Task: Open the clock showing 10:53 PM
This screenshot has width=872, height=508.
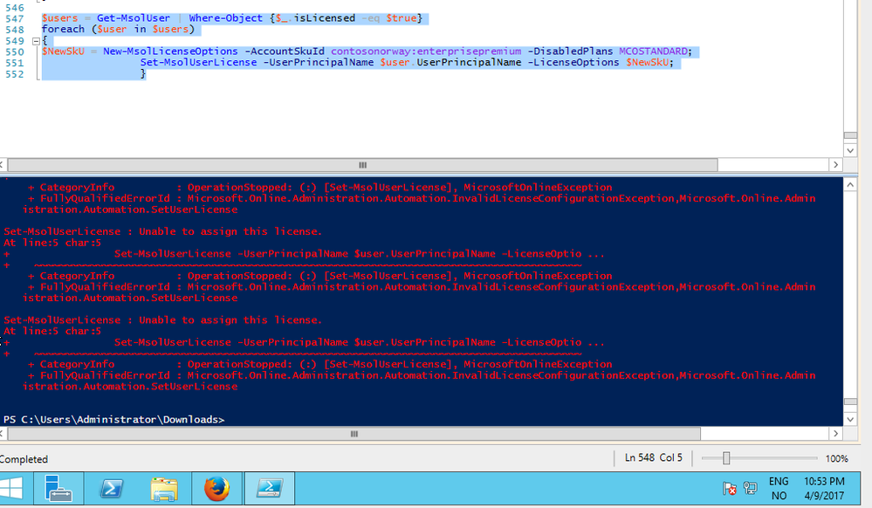Action: [x=824, y=488]
